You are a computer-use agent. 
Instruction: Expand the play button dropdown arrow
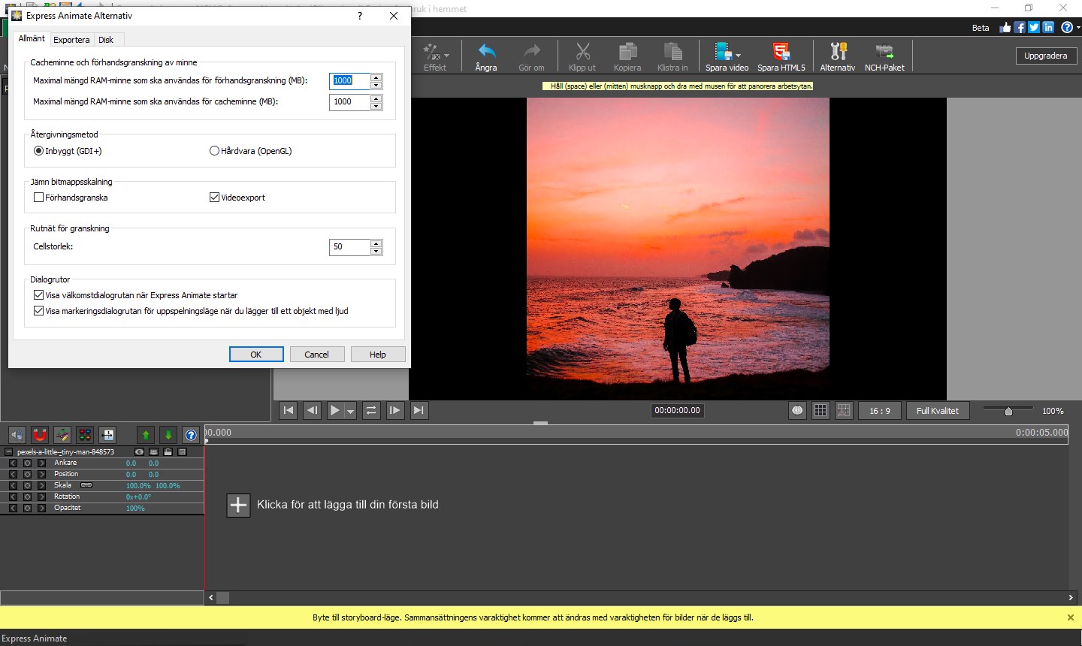pyautogui.click(x=350, y=412)
